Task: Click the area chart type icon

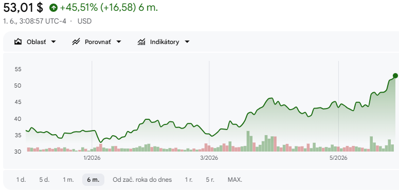Action: pos(18,42)
